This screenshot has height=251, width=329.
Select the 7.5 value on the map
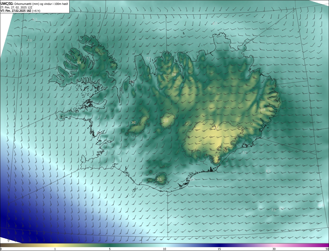[131, 82]
